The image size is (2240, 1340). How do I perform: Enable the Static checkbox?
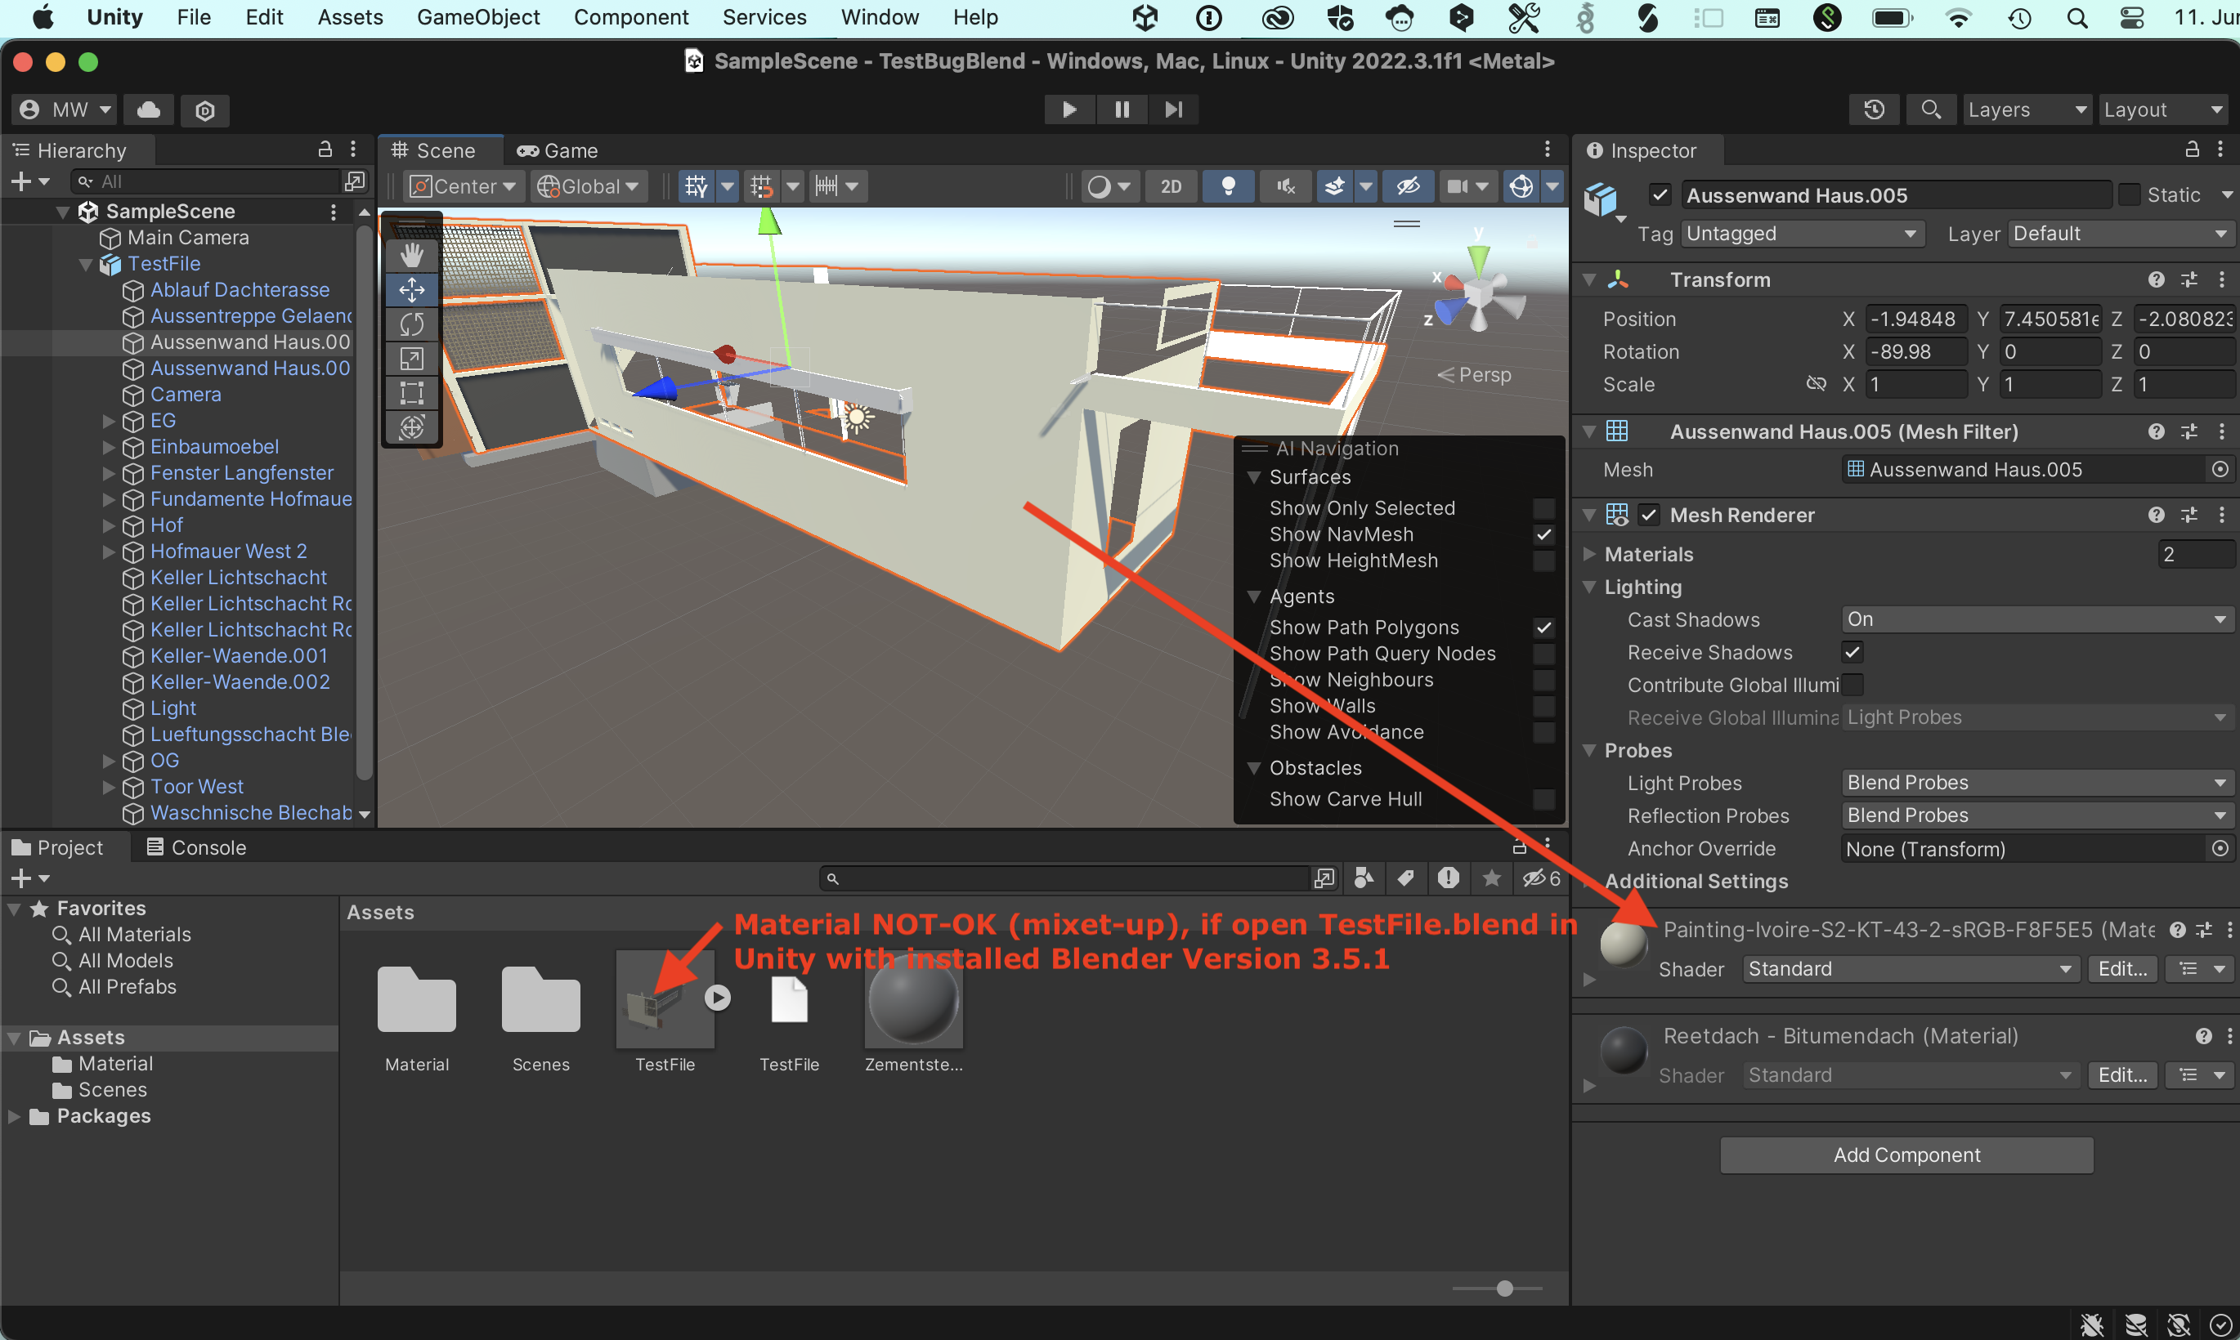pyautogui.click(x=2129, y=195)
